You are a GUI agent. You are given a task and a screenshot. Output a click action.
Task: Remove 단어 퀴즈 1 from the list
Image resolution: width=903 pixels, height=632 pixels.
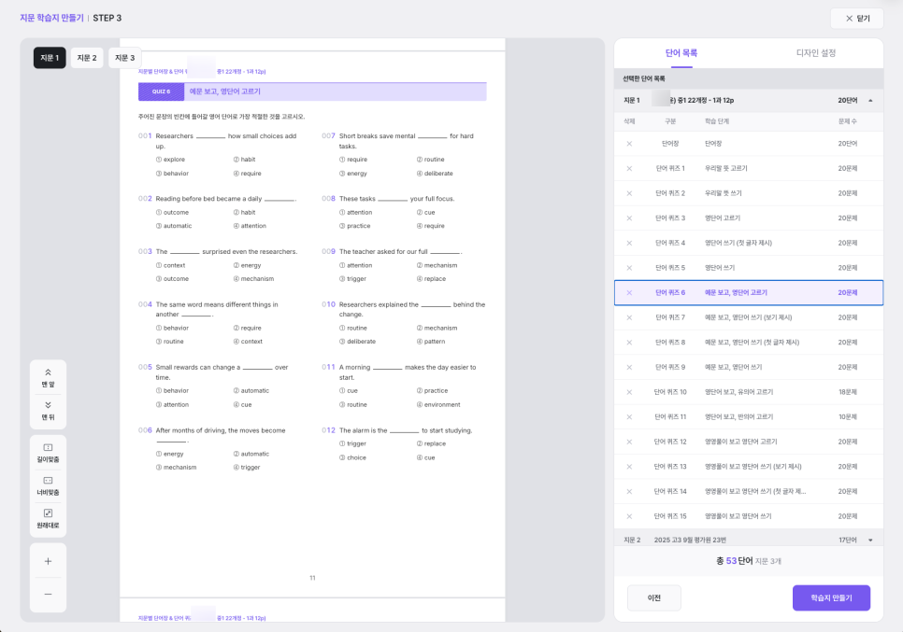click(x=629, y=168)
